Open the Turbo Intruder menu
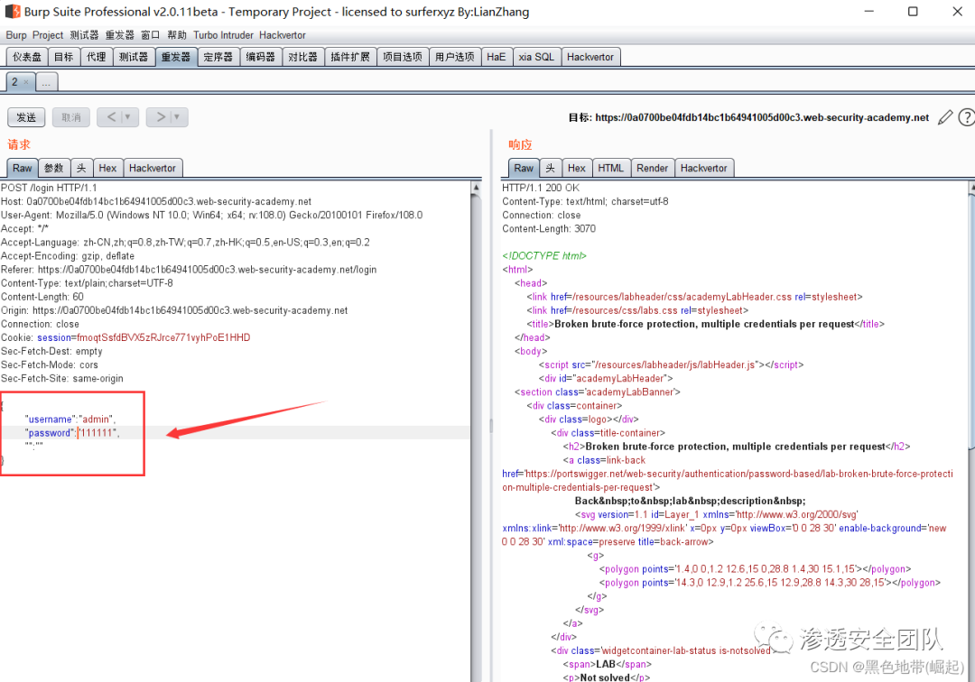975x682 pixels. pos(223,35)
